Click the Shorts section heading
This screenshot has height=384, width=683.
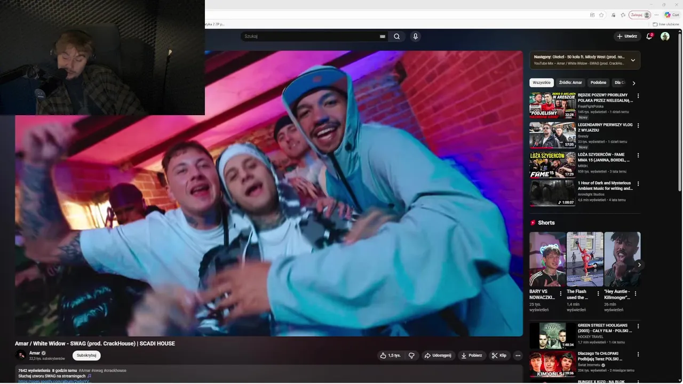(546, 223)
